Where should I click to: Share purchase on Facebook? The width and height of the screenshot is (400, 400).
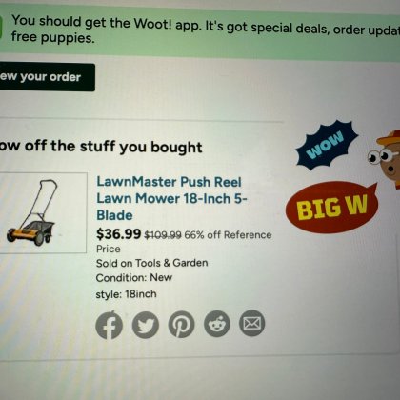tap(109, 325)
